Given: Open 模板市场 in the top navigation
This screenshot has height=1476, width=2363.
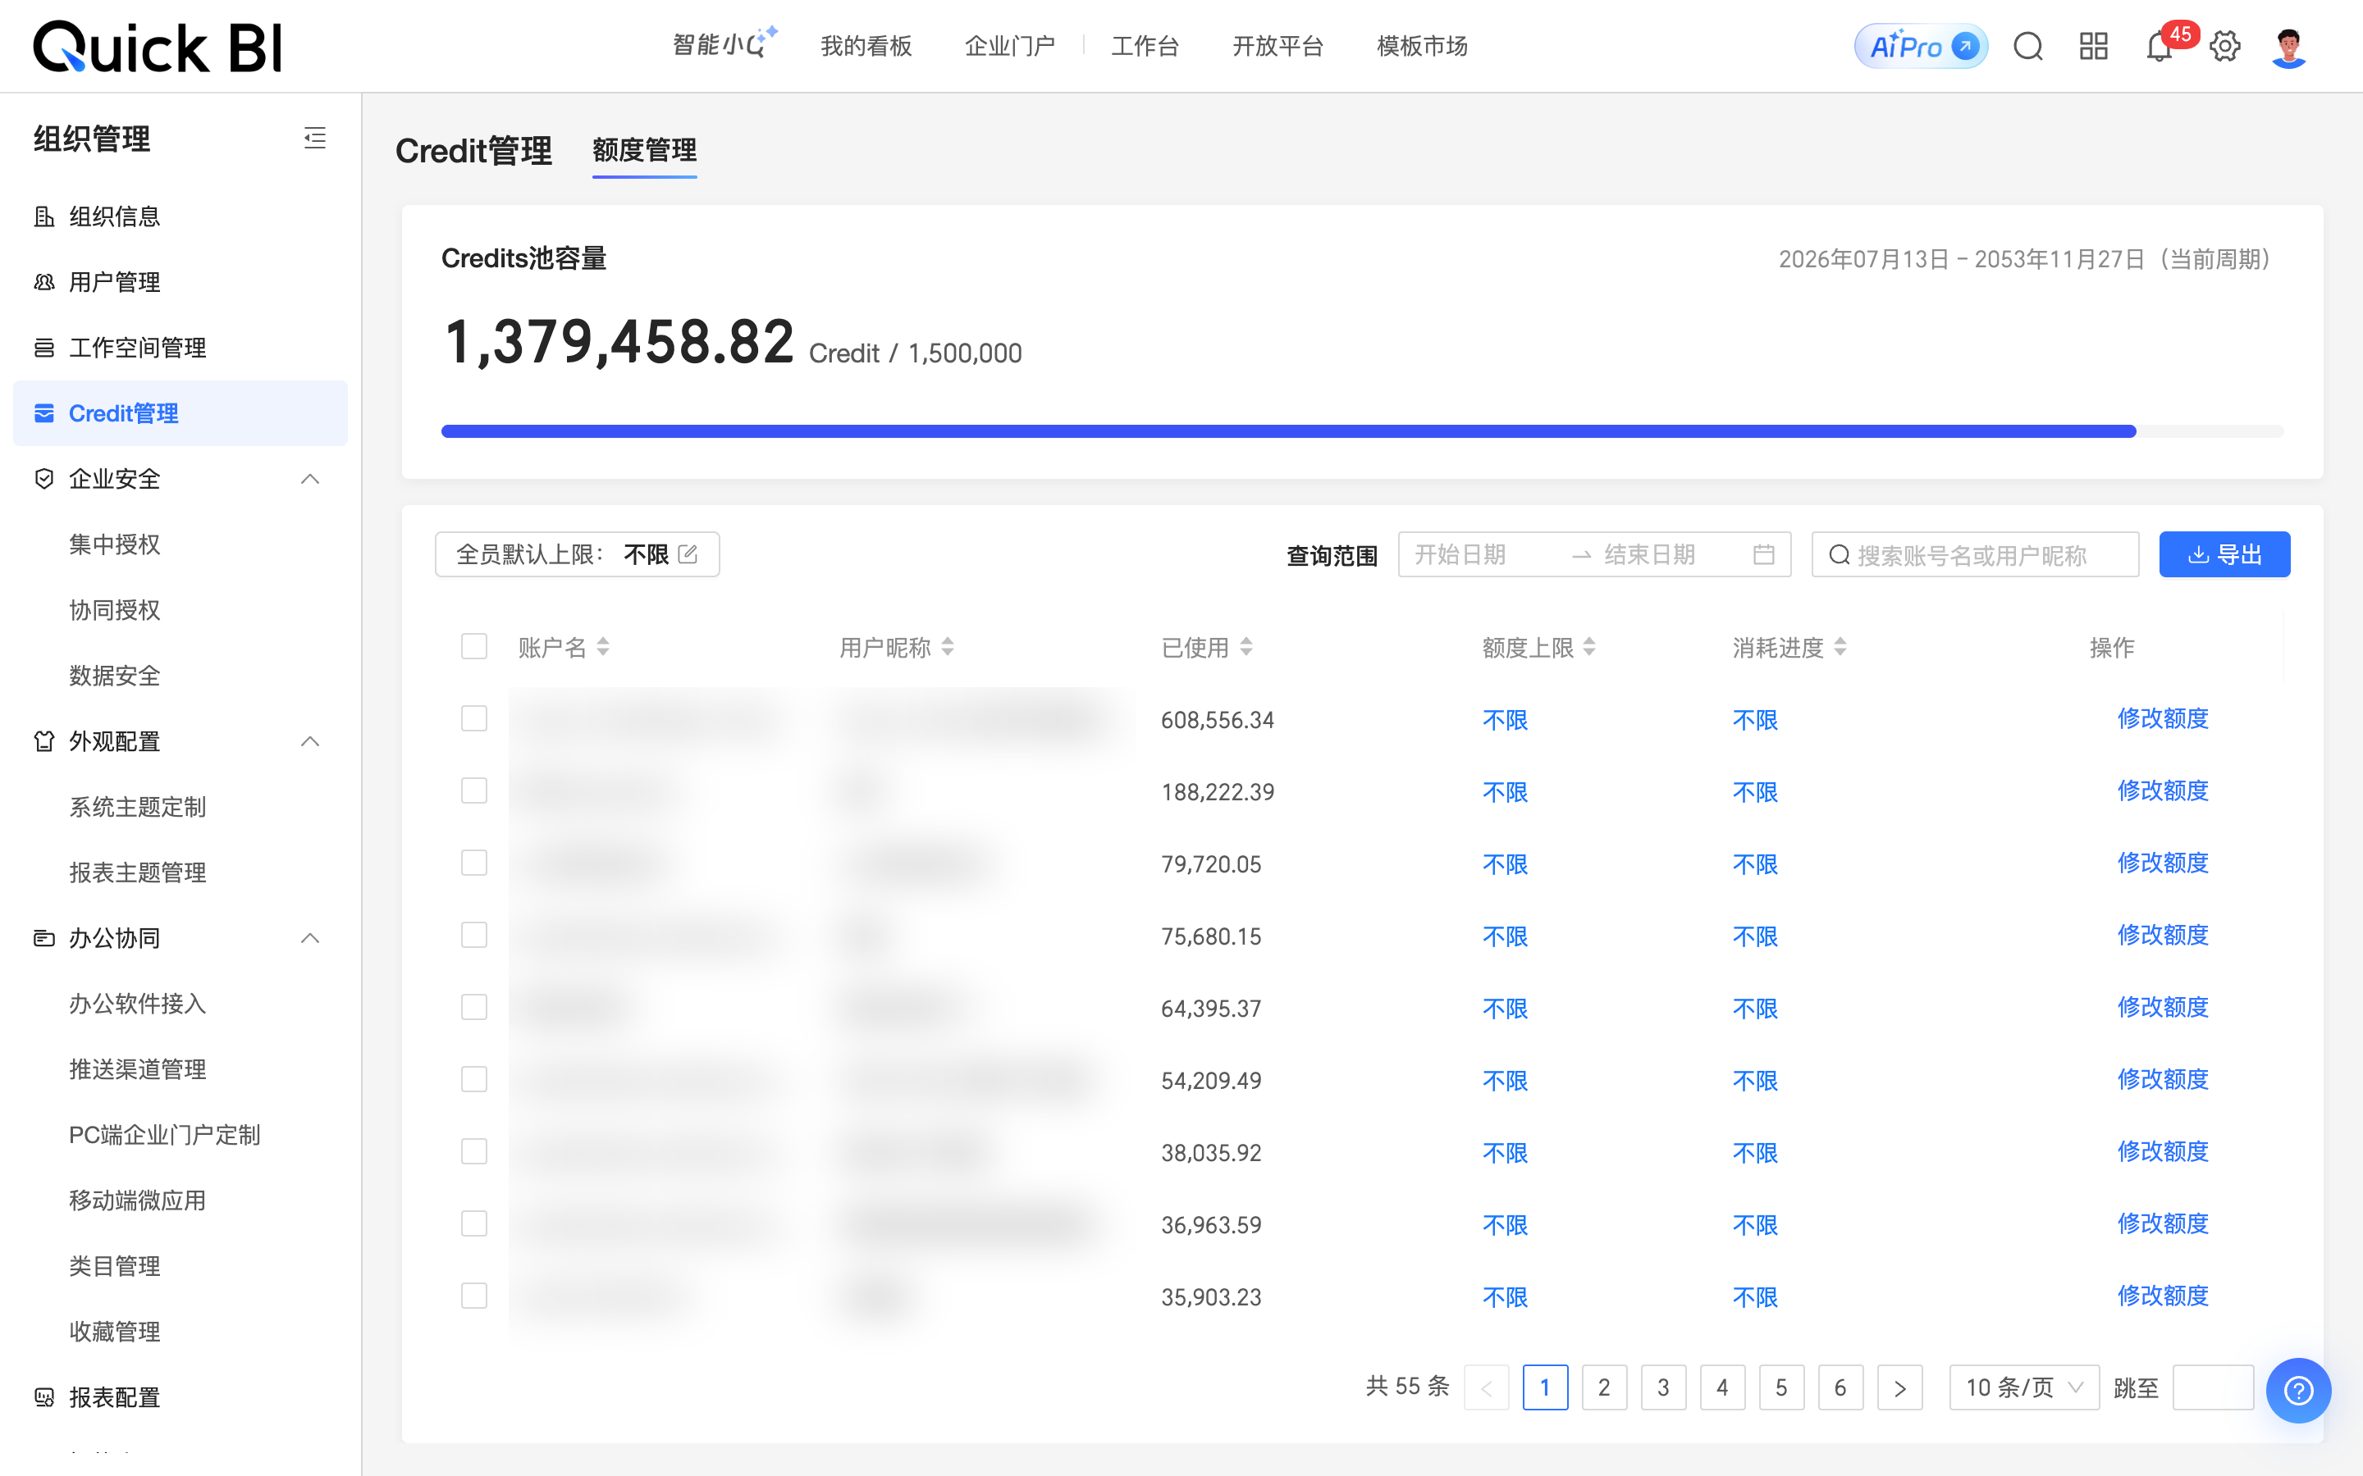Looking at the screenshot, I should pos(1422,46).
